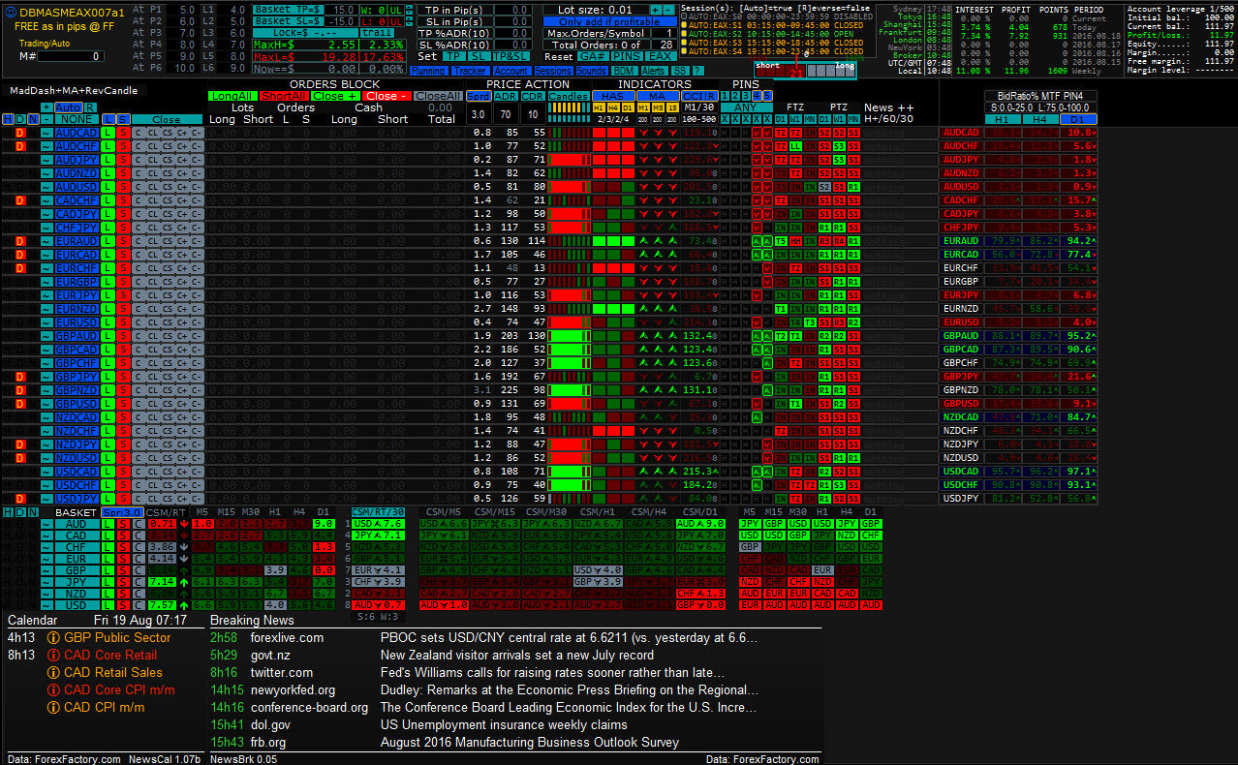Viewport: 1238px width, 765px height.
Task: Click the 'Fed's Williams calls for raising rates' headline
Action: 553,673
